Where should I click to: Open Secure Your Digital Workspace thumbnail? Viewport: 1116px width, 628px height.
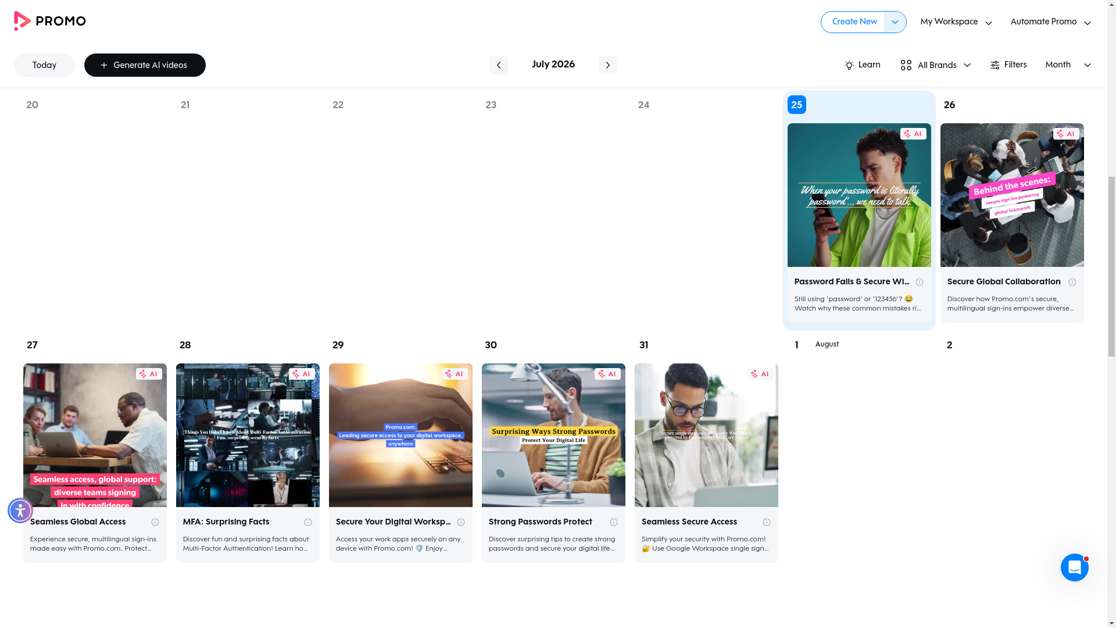click(x=400, y=436)
